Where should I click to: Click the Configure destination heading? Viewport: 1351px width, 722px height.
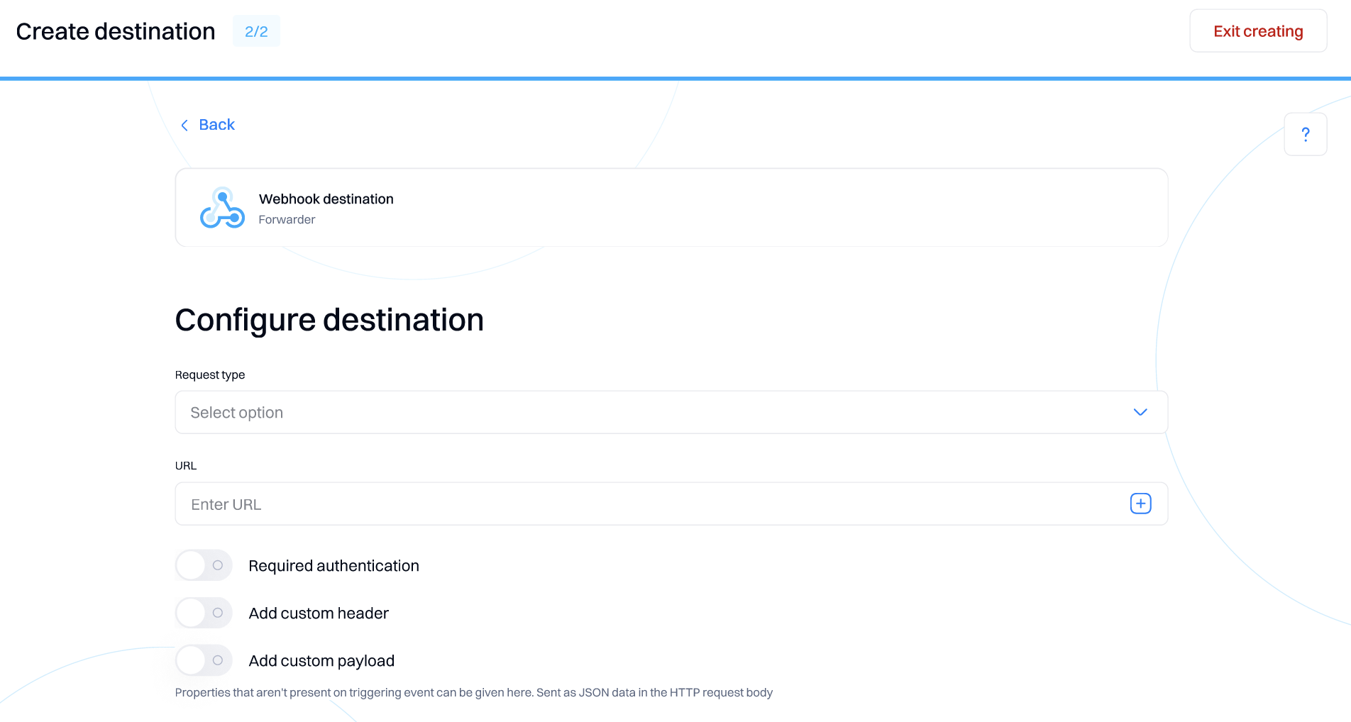click(x=329, y=320)
